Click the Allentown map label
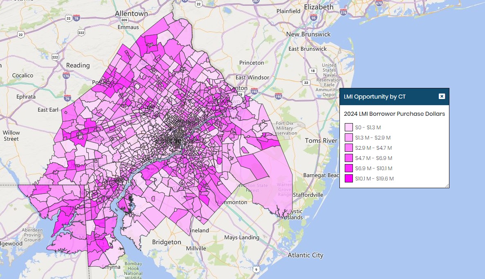The height and width of the screenshot is (279, 485). 131,13
